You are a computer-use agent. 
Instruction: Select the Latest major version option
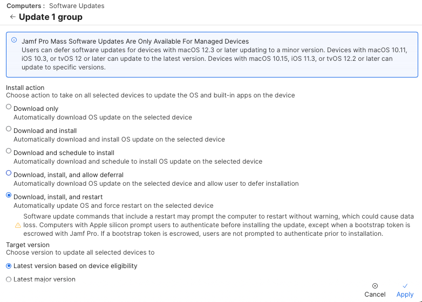tap(9, 279)
